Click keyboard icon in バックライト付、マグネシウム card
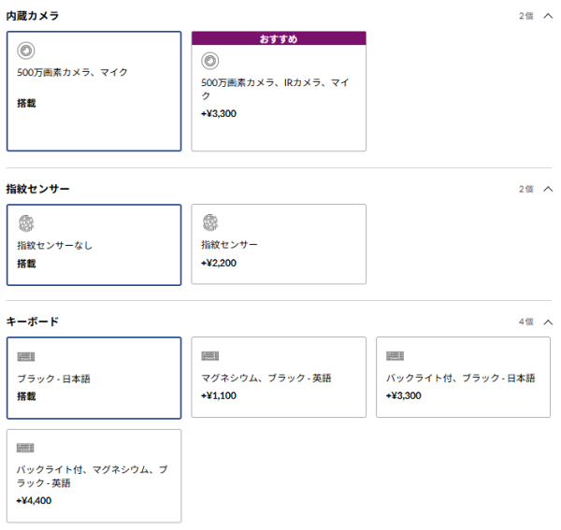This screenshot has width=561, height=530. click(x=25, y=448)
